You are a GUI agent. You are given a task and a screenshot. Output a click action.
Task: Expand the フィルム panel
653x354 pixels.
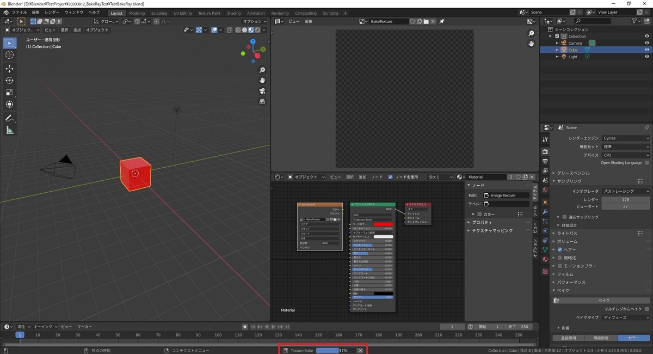click(x=565, y=274)
